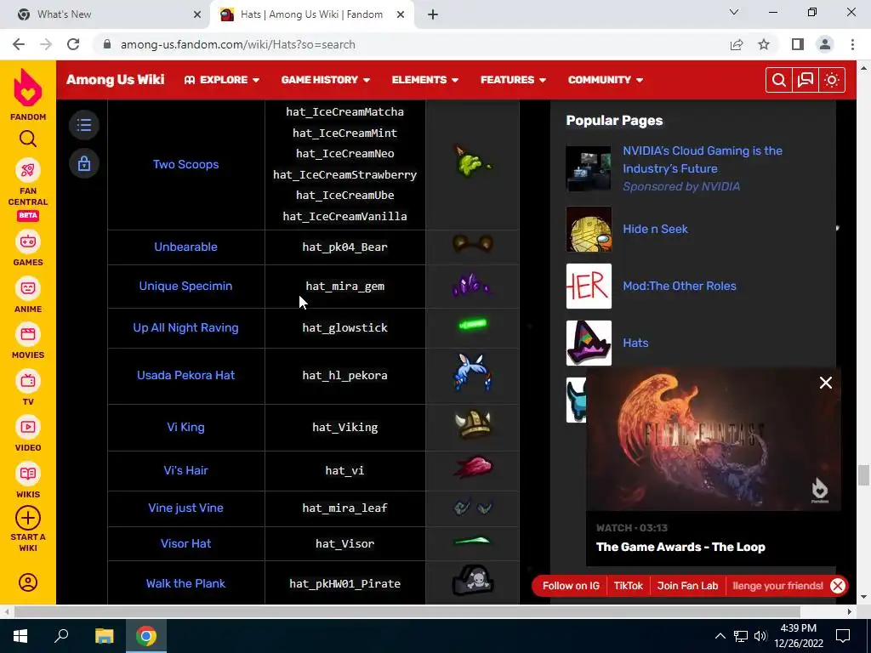Open a new browser tab

433,14
